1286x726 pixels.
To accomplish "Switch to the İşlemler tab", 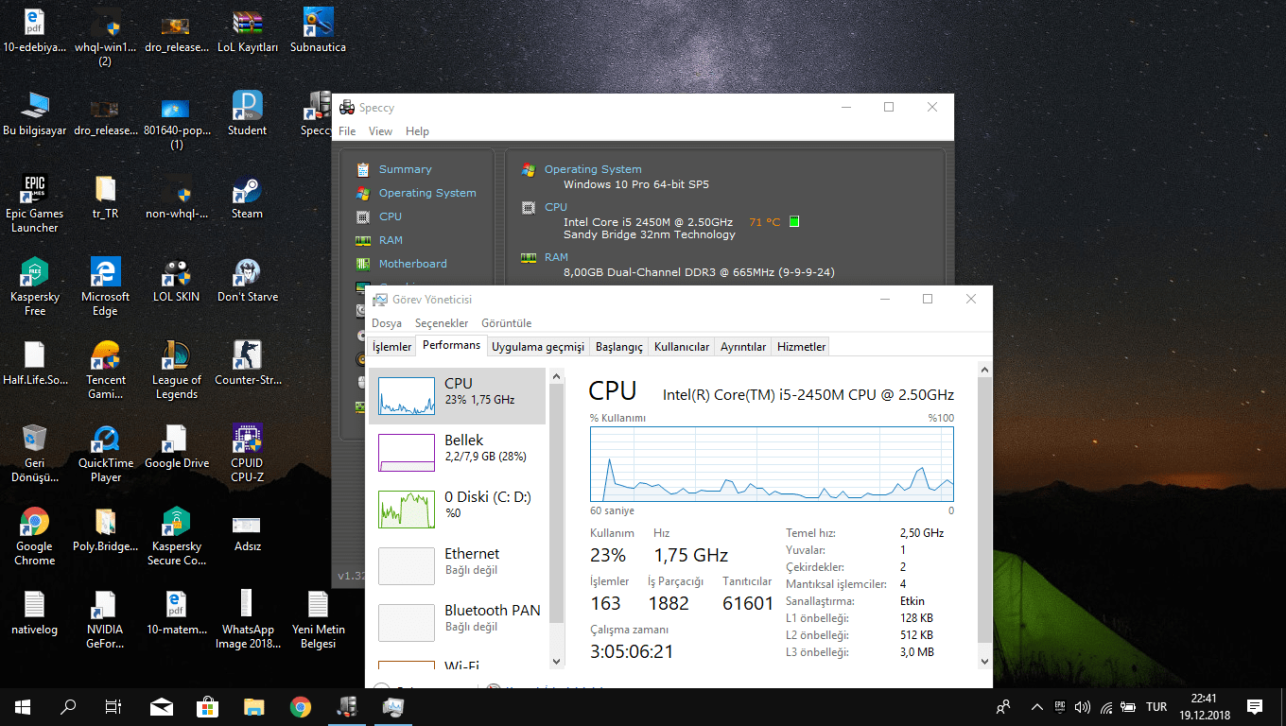I will click(391, 347).
